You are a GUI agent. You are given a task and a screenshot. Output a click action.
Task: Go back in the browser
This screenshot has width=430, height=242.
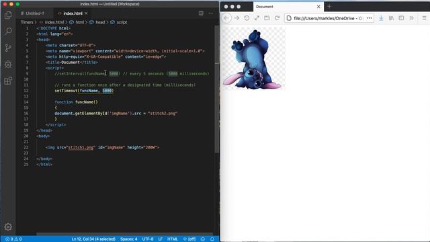point(226,18)
